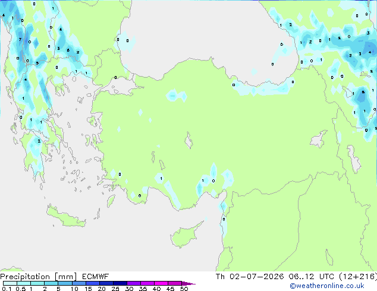Click the "Precipitation [mm]" title text
Screen dimensions: 377x291
point(39,277)
